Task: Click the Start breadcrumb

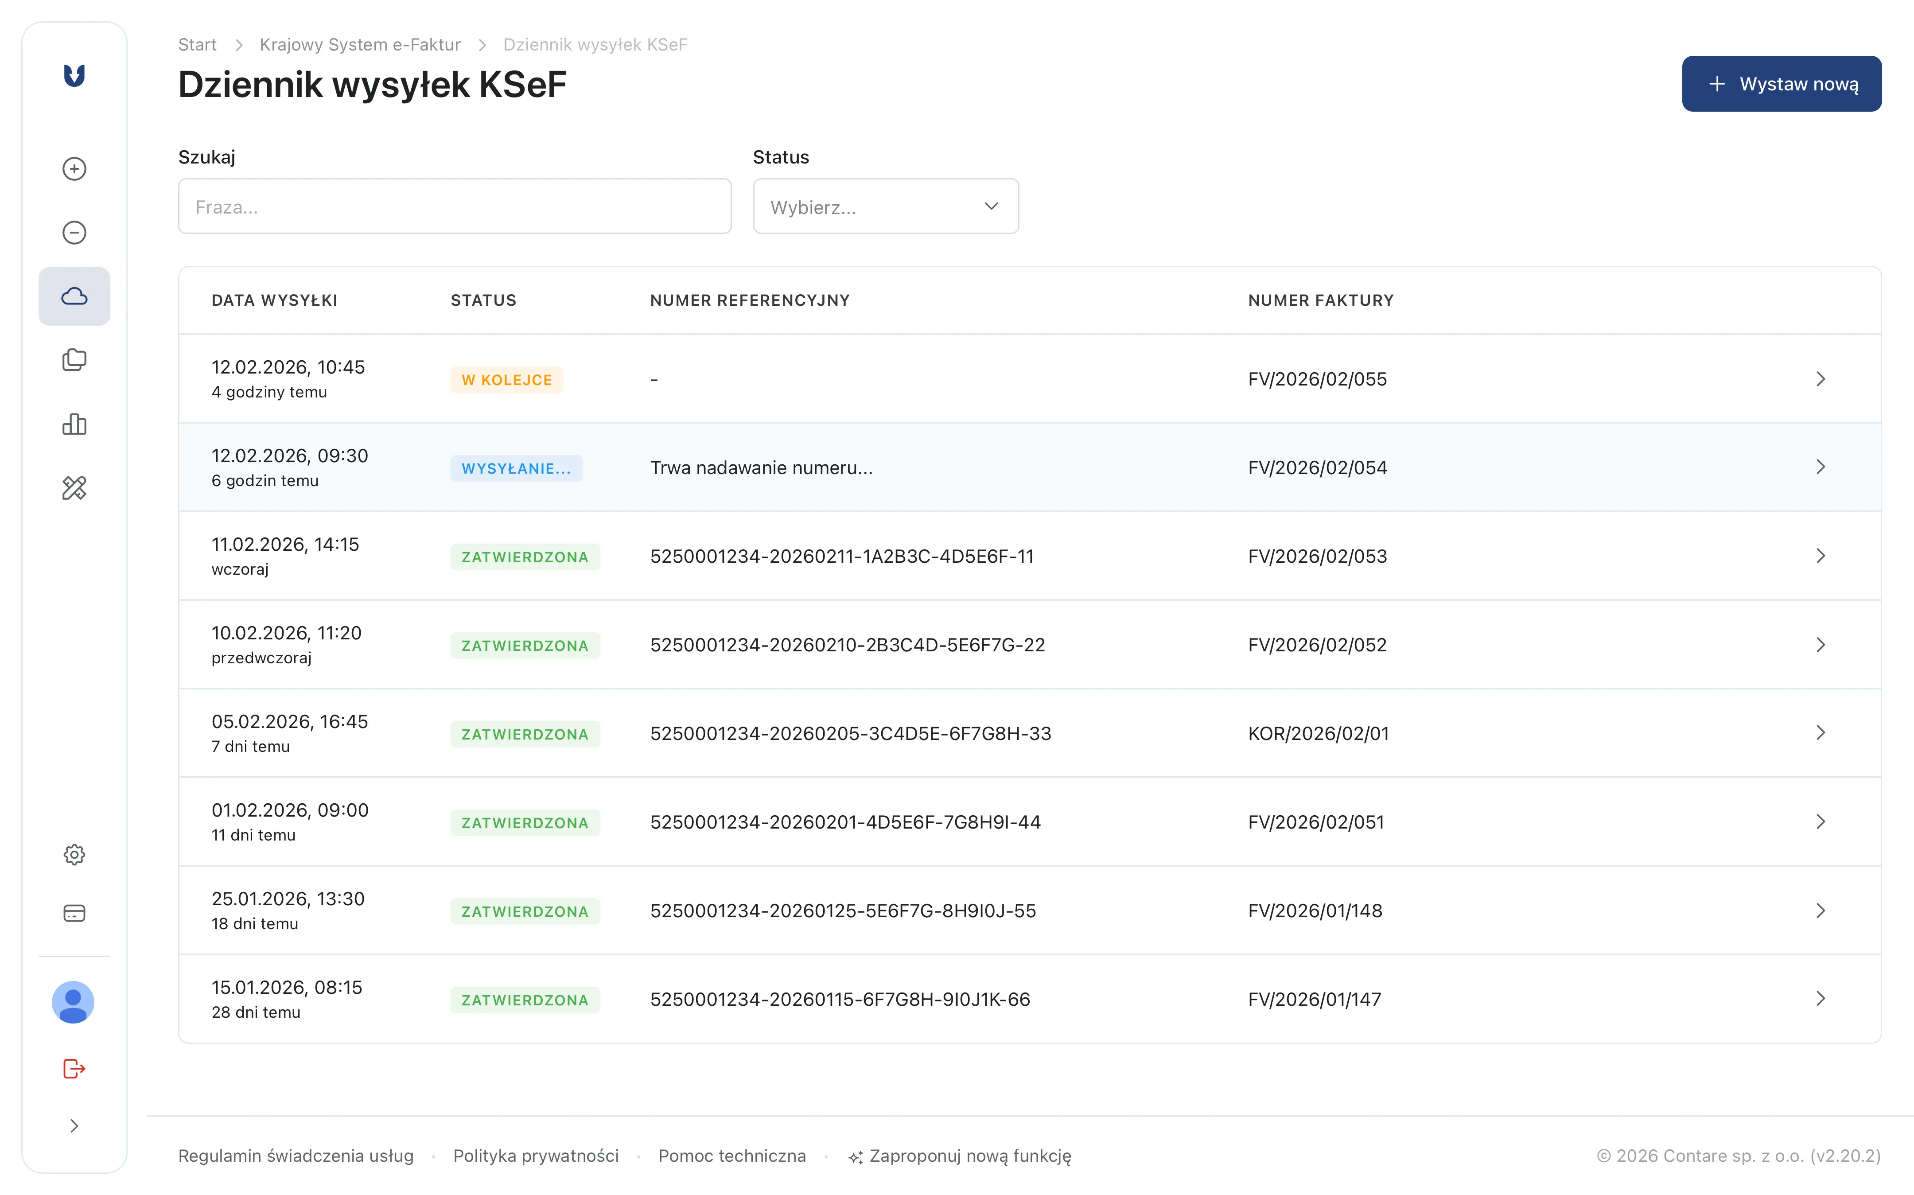Action: [x=197, y=44]
